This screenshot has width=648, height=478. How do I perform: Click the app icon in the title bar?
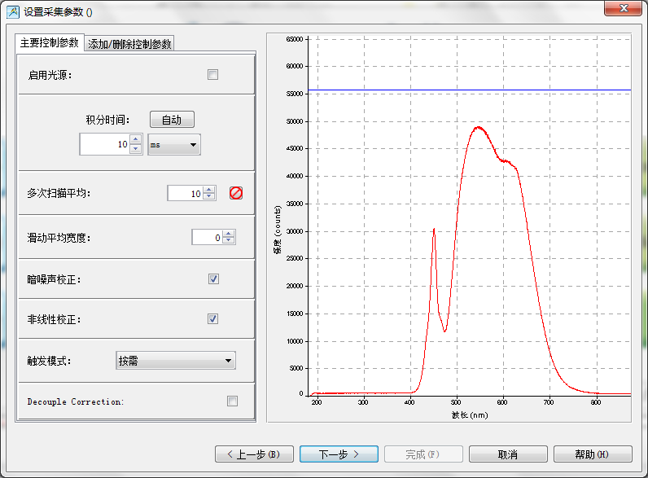[12, 11]
